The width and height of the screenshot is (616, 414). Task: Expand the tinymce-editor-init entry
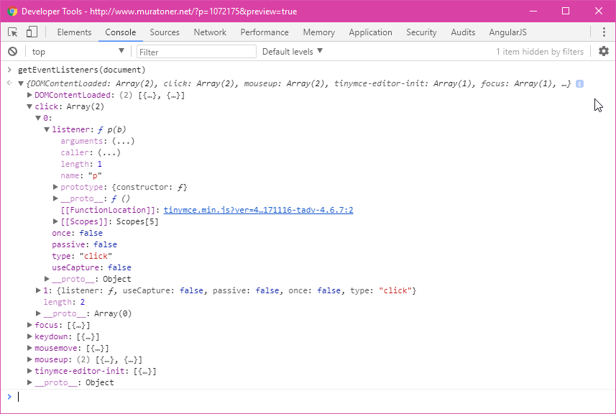[29, 372]
